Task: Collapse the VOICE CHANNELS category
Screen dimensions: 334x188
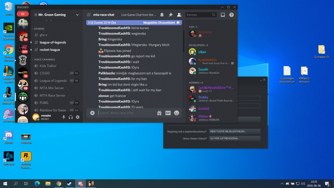Action: pos(45,59)
